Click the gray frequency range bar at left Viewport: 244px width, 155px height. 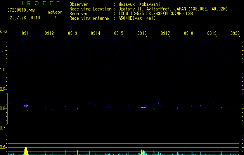[7, 109]
